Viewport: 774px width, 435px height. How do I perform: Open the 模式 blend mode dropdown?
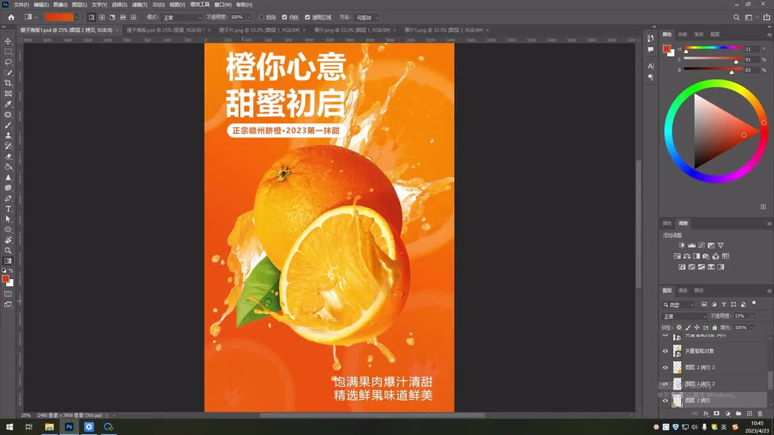[x=182, y=18]
